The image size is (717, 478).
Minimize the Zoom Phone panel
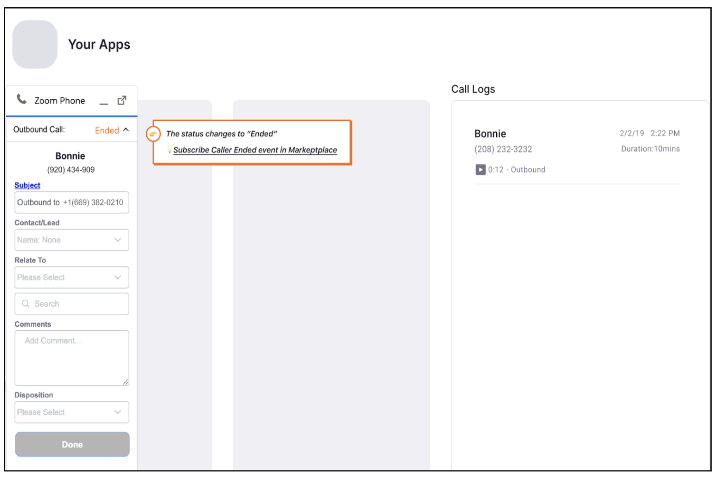(104, 103)
